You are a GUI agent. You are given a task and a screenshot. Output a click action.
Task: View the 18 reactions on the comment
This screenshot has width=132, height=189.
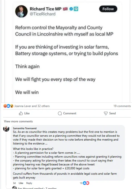[x=84, y=183]
